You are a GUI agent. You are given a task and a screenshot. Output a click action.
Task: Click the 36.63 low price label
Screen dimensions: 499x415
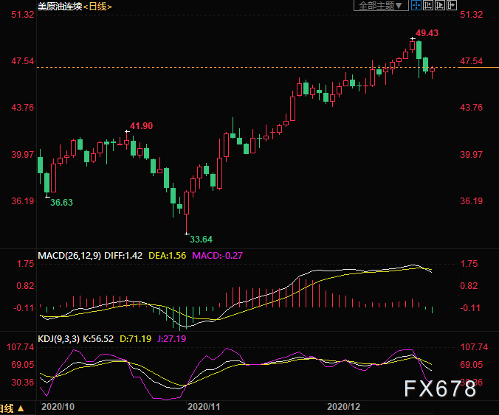coord(62,202)
